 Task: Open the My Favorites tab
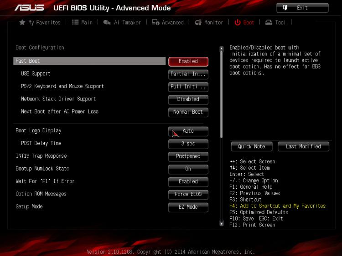44,22
